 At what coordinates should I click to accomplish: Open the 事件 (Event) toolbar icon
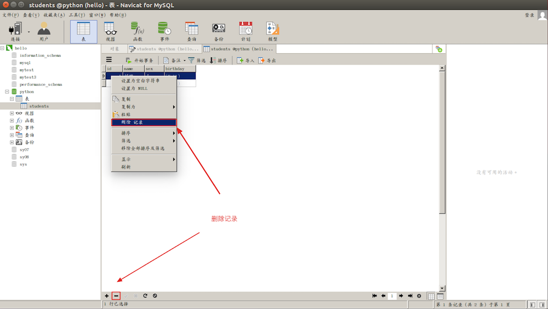click(x=164, y=31)
